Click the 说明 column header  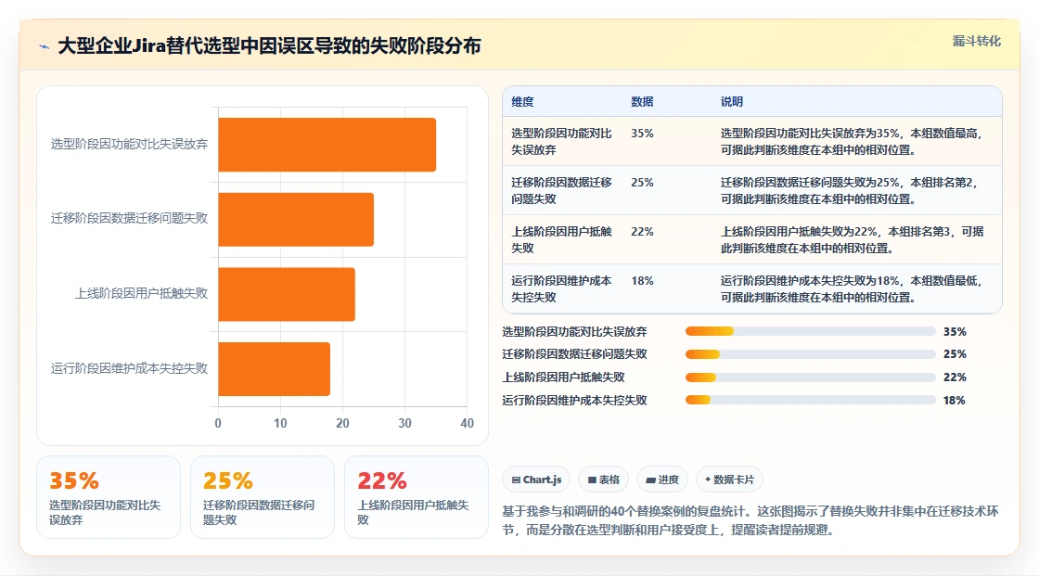tap(732, 101)
